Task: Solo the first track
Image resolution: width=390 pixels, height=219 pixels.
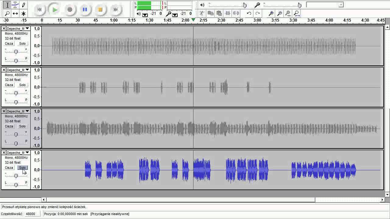Action: click(x=22, y=43)
